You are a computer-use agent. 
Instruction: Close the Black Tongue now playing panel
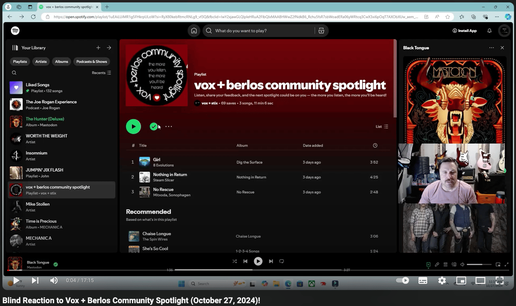[502, 48]
